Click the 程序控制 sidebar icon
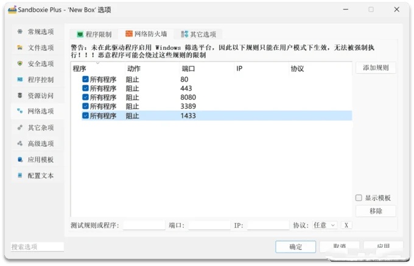The width and height of the screenshot is (414, 266). [20, 79]
